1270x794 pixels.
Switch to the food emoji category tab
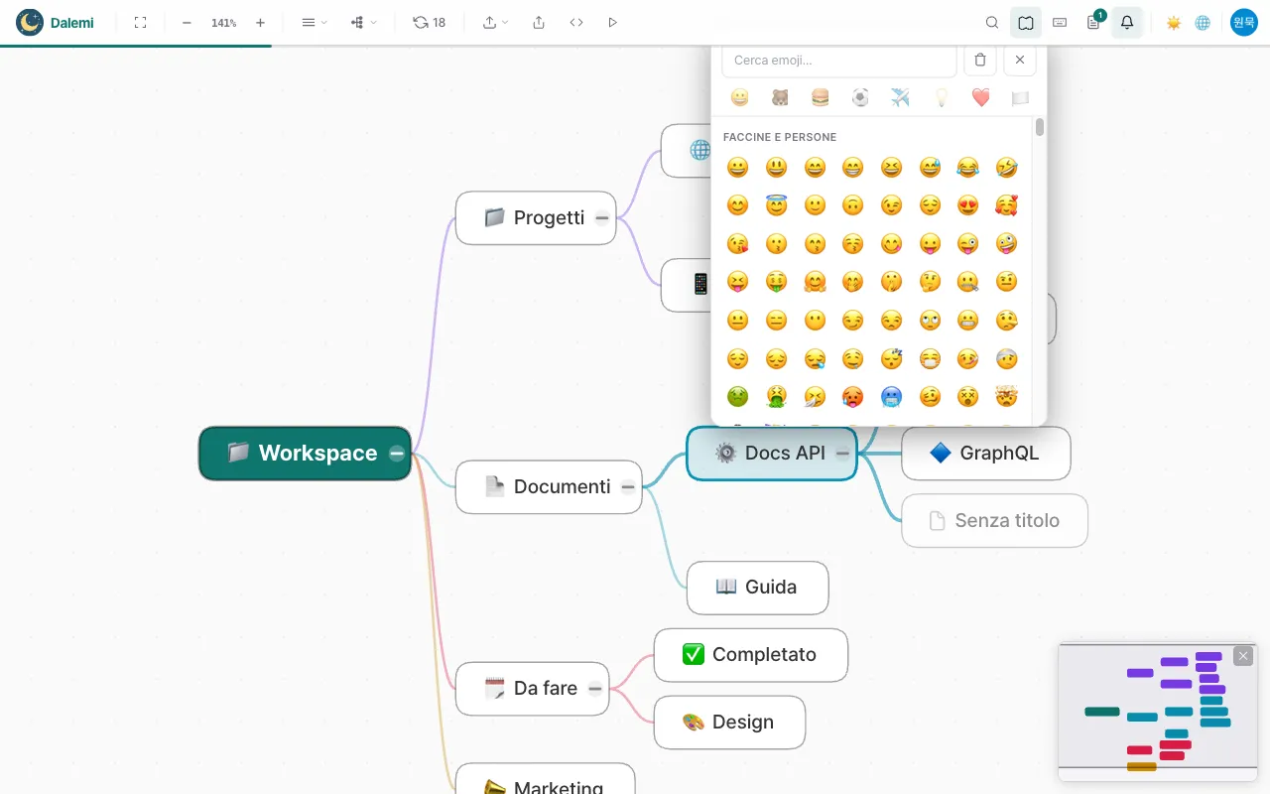click(x=820, y=97)
